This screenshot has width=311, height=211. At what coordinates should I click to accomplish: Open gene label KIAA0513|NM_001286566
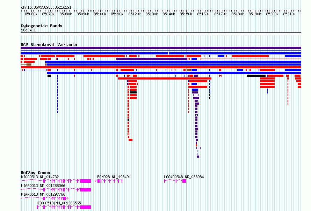tap(43, 186)
